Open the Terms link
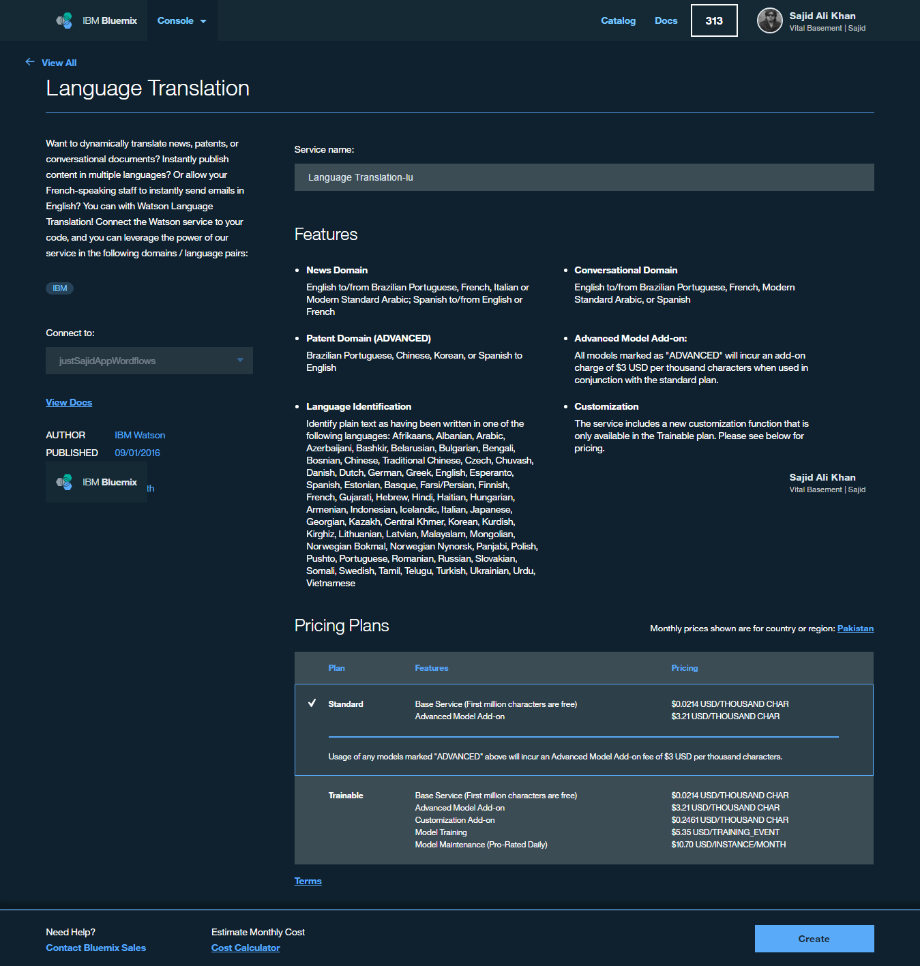Screen dimensions: 920x966 click(x=308, y=881)
